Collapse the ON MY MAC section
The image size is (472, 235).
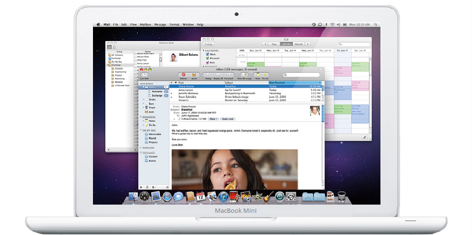coord(141,130)
